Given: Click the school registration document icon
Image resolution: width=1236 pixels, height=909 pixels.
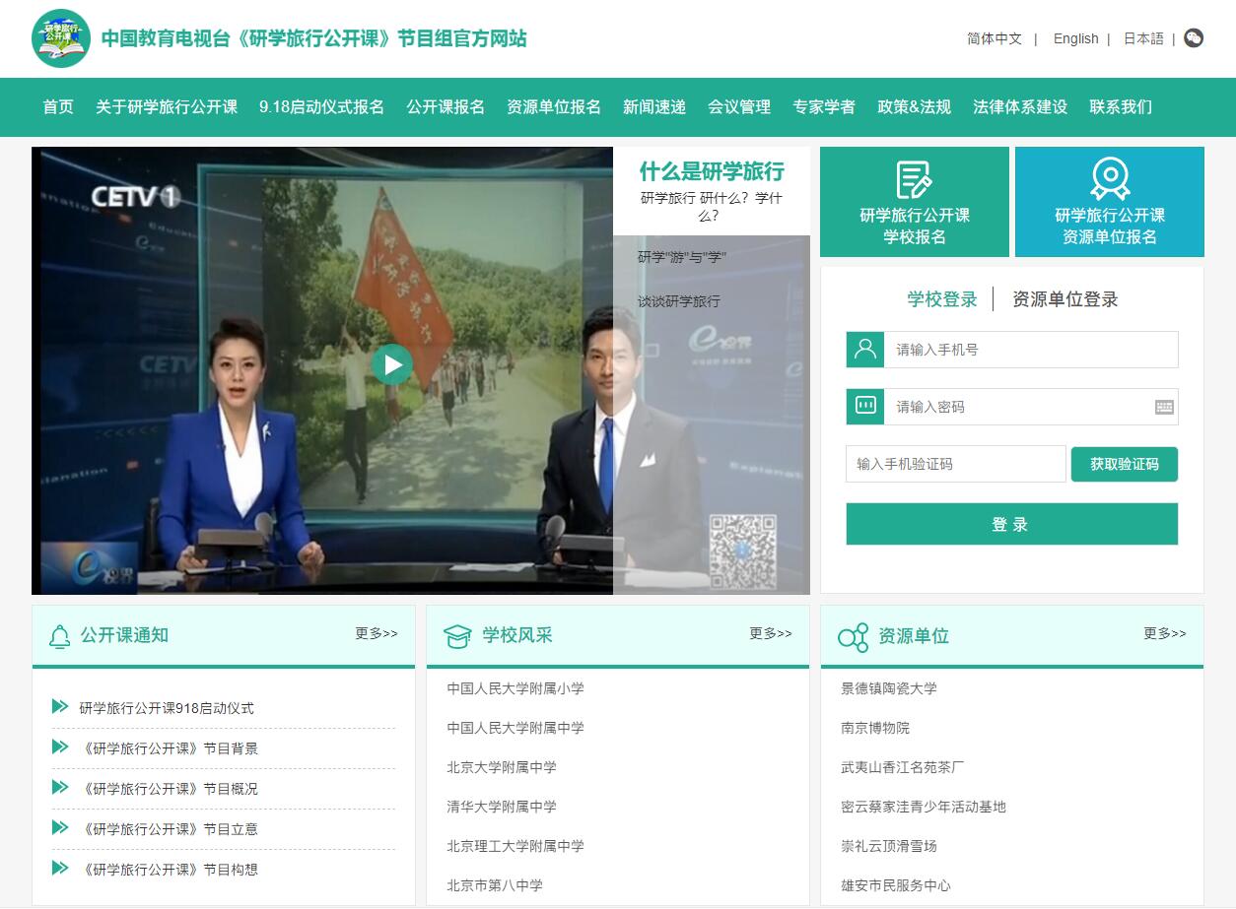Looking at the screenshot, I should tap(914, 180).
